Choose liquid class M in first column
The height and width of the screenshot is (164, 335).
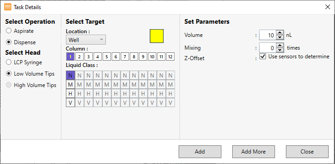70,85
